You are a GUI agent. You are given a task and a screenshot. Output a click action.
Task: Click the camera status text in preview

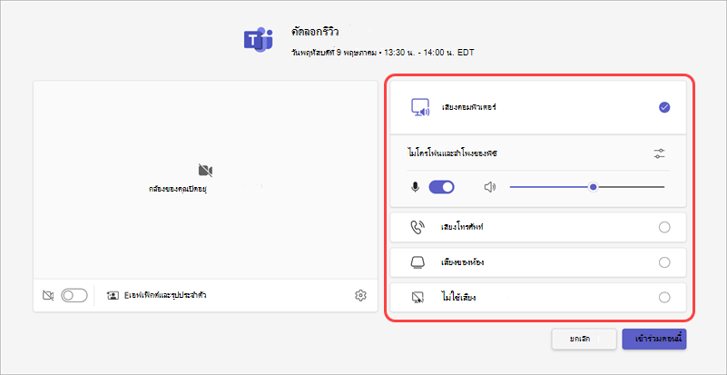(x=177, y=189)
